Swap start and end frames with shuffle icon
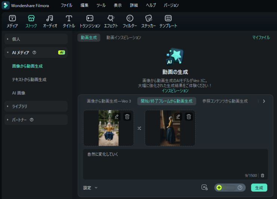Image resolution: width=277 pixels, height=199 pixels. coord(139,128)
